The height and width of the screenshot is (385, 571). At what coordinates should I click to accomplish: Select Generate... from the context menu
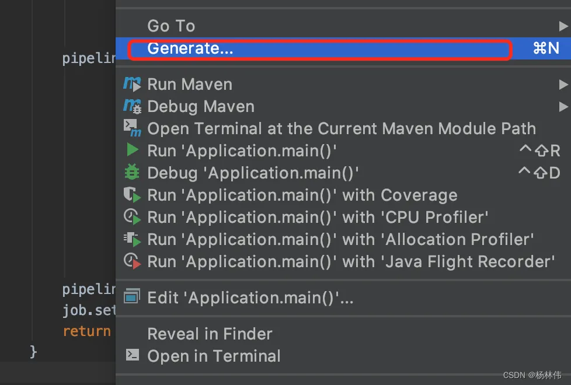190,48
